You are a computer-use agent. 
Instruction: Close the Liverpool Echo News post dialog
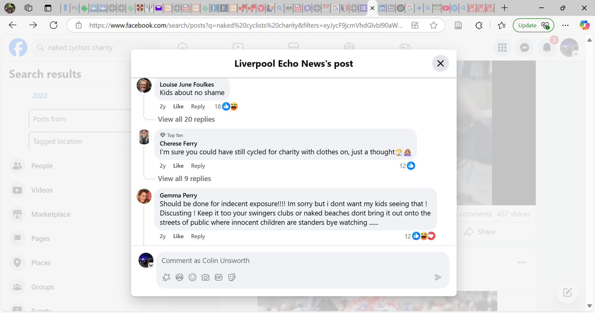(x=440, y=63)
